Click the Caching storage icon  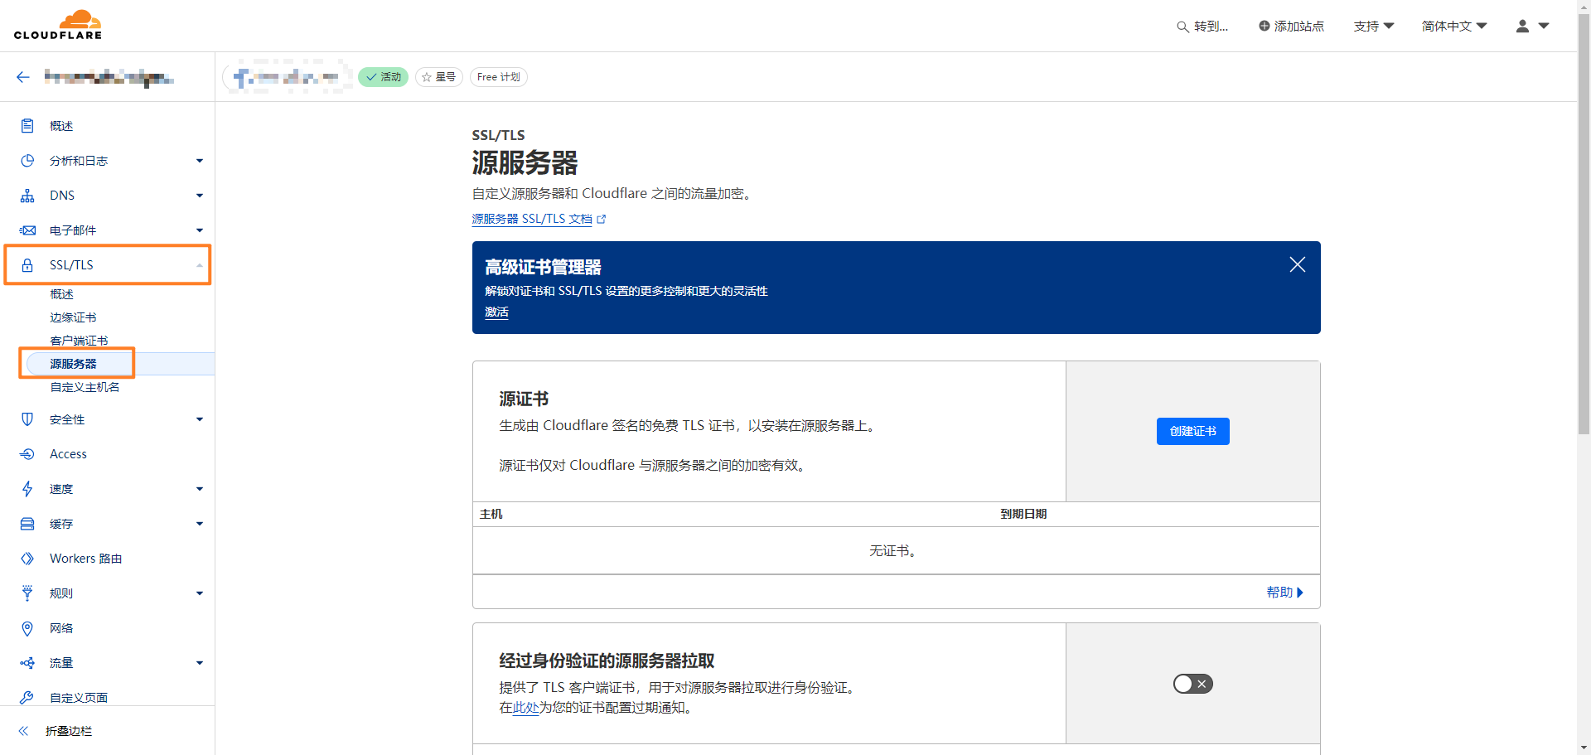click(27, 524)
